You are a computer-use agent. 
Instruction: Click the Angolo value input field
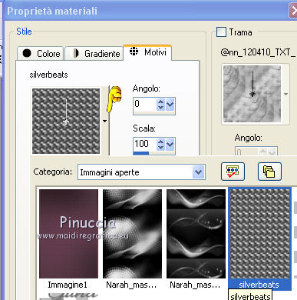[x=145, y=104]
